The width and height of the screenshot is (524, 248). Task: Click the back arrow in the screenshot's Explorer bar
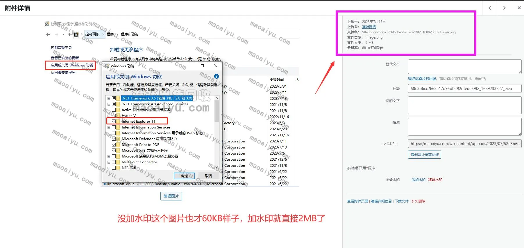click(x=48, y=35)
